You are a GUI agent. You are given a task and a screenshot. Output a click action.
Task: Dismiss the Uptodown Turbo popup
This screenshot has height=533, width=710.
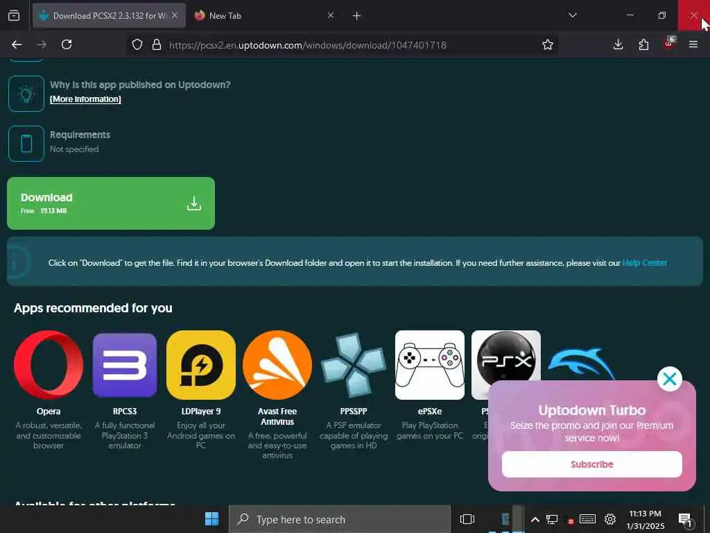670,379
